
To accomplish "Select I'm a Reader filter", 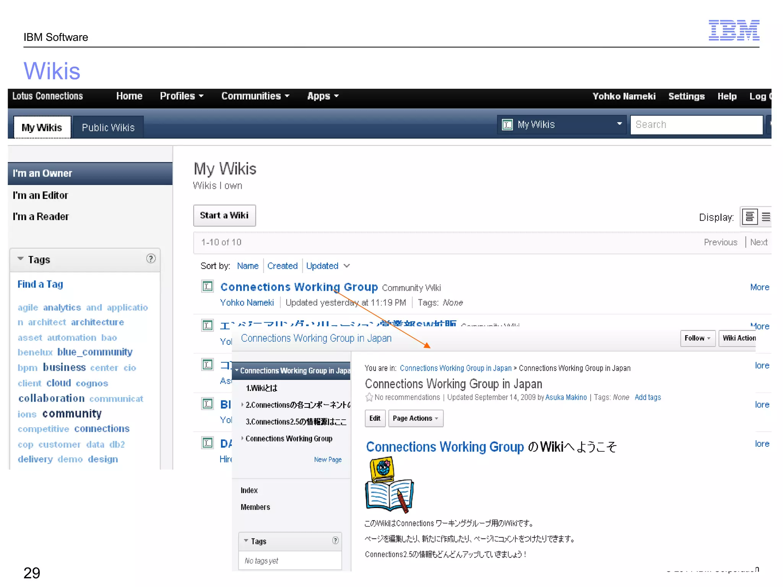I will 41,217.
